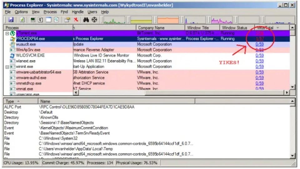Image resolution: width=300 pixels, height=169 pixels.
Task: Open VirusTotal 0/59 link for WLIDSVCM.EXE
Action: tap(259, 55)
